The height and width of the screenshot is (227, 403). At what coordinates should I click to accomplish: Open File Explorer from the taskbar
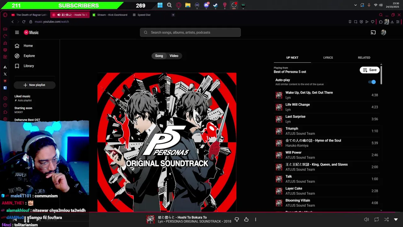click(x=188, y=5)
